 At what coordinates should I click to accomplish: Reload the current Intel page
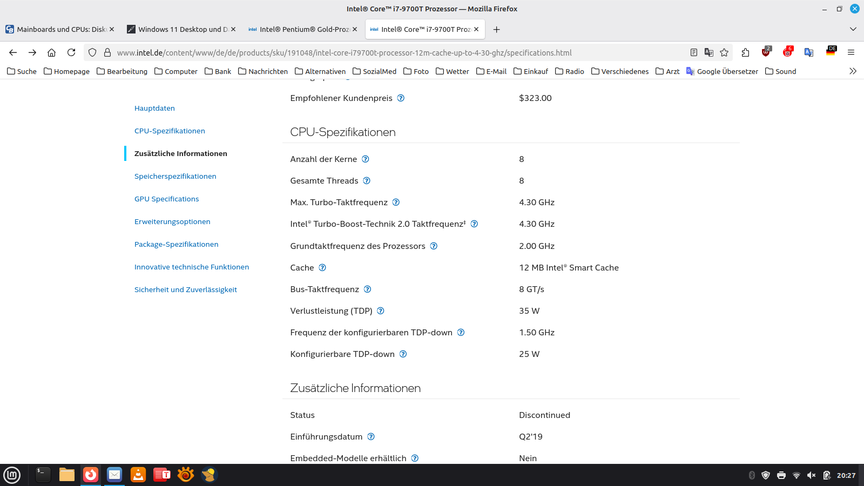[71, 52]
